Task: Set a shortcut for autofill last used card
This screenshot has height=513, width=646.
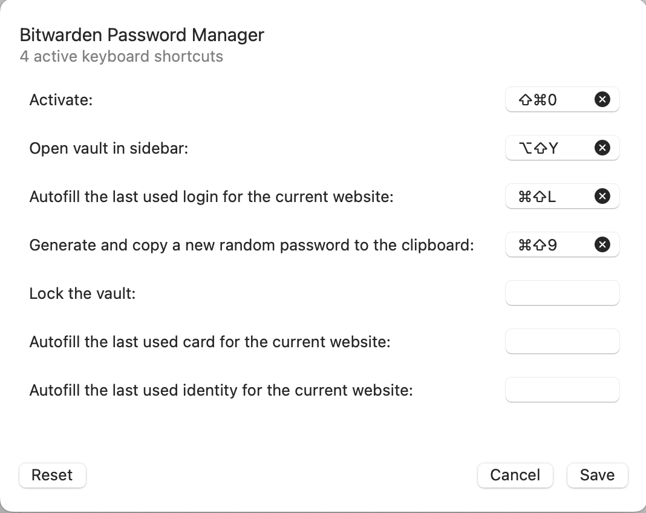Action: [x=562, y=341]
